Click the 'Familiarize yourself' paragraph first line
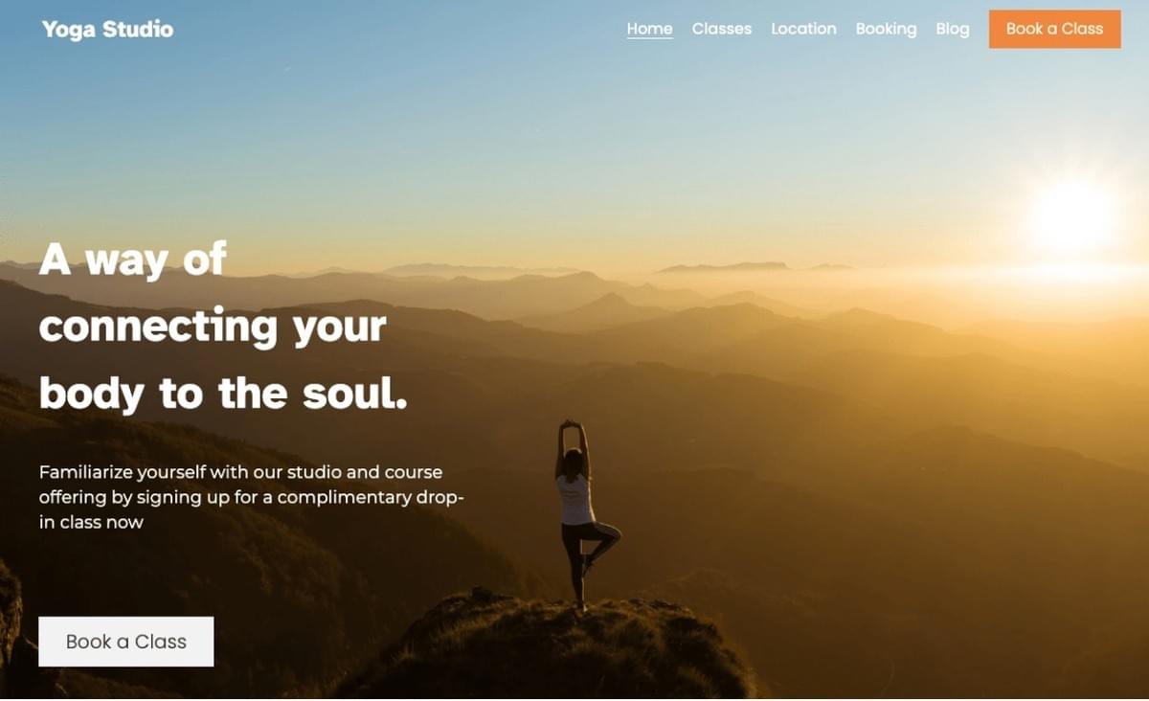The image size is (1149, 701). point(240,472)
